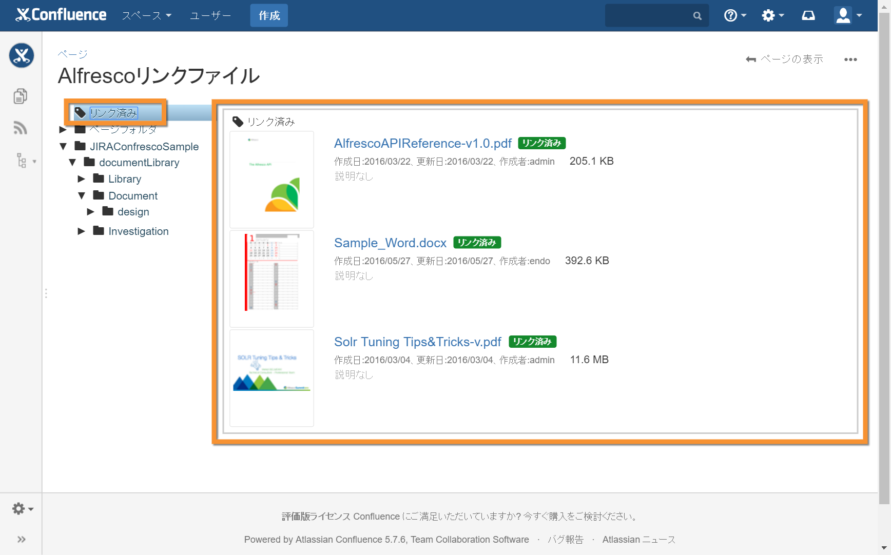891x555 pixels.
Task: Click the tag icon in panel header
Action: 238,122
